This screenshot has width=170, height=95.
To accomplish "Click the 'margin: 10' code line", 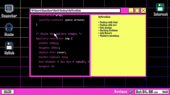I will [x=46, y=66].
